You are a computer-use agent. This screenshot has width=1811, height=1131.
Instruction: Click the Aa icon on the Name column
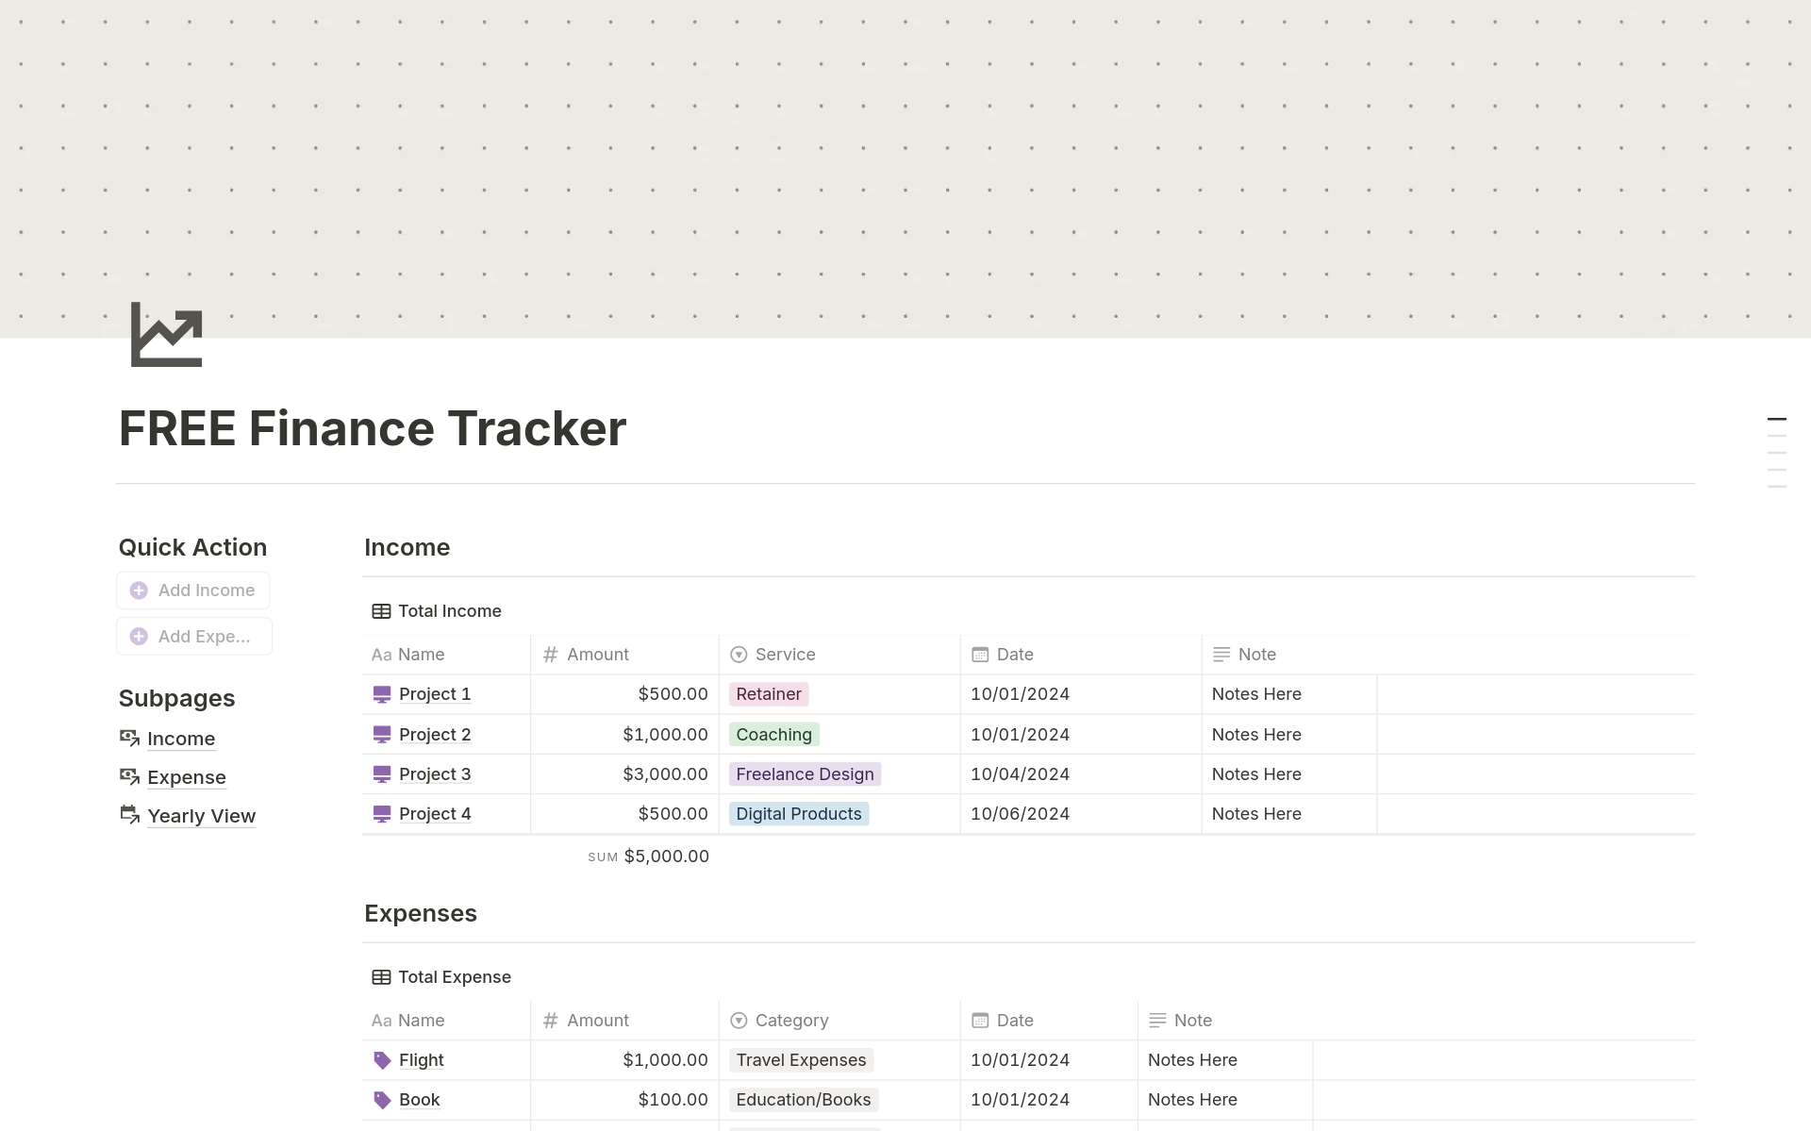[381, 654]
